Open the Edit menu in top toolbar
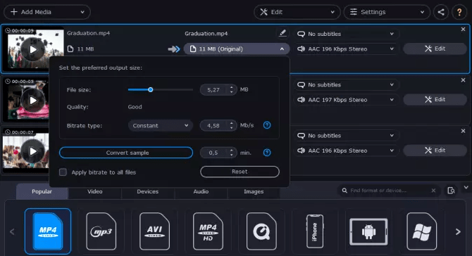 point(297,12)
